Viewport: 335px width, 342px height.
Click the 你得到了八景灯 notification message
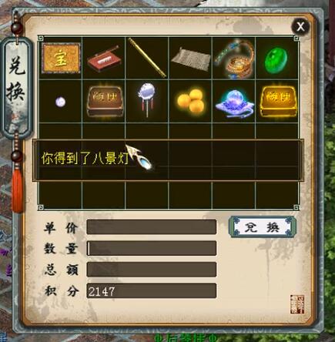pyautogui.click(x=85, y=158)
